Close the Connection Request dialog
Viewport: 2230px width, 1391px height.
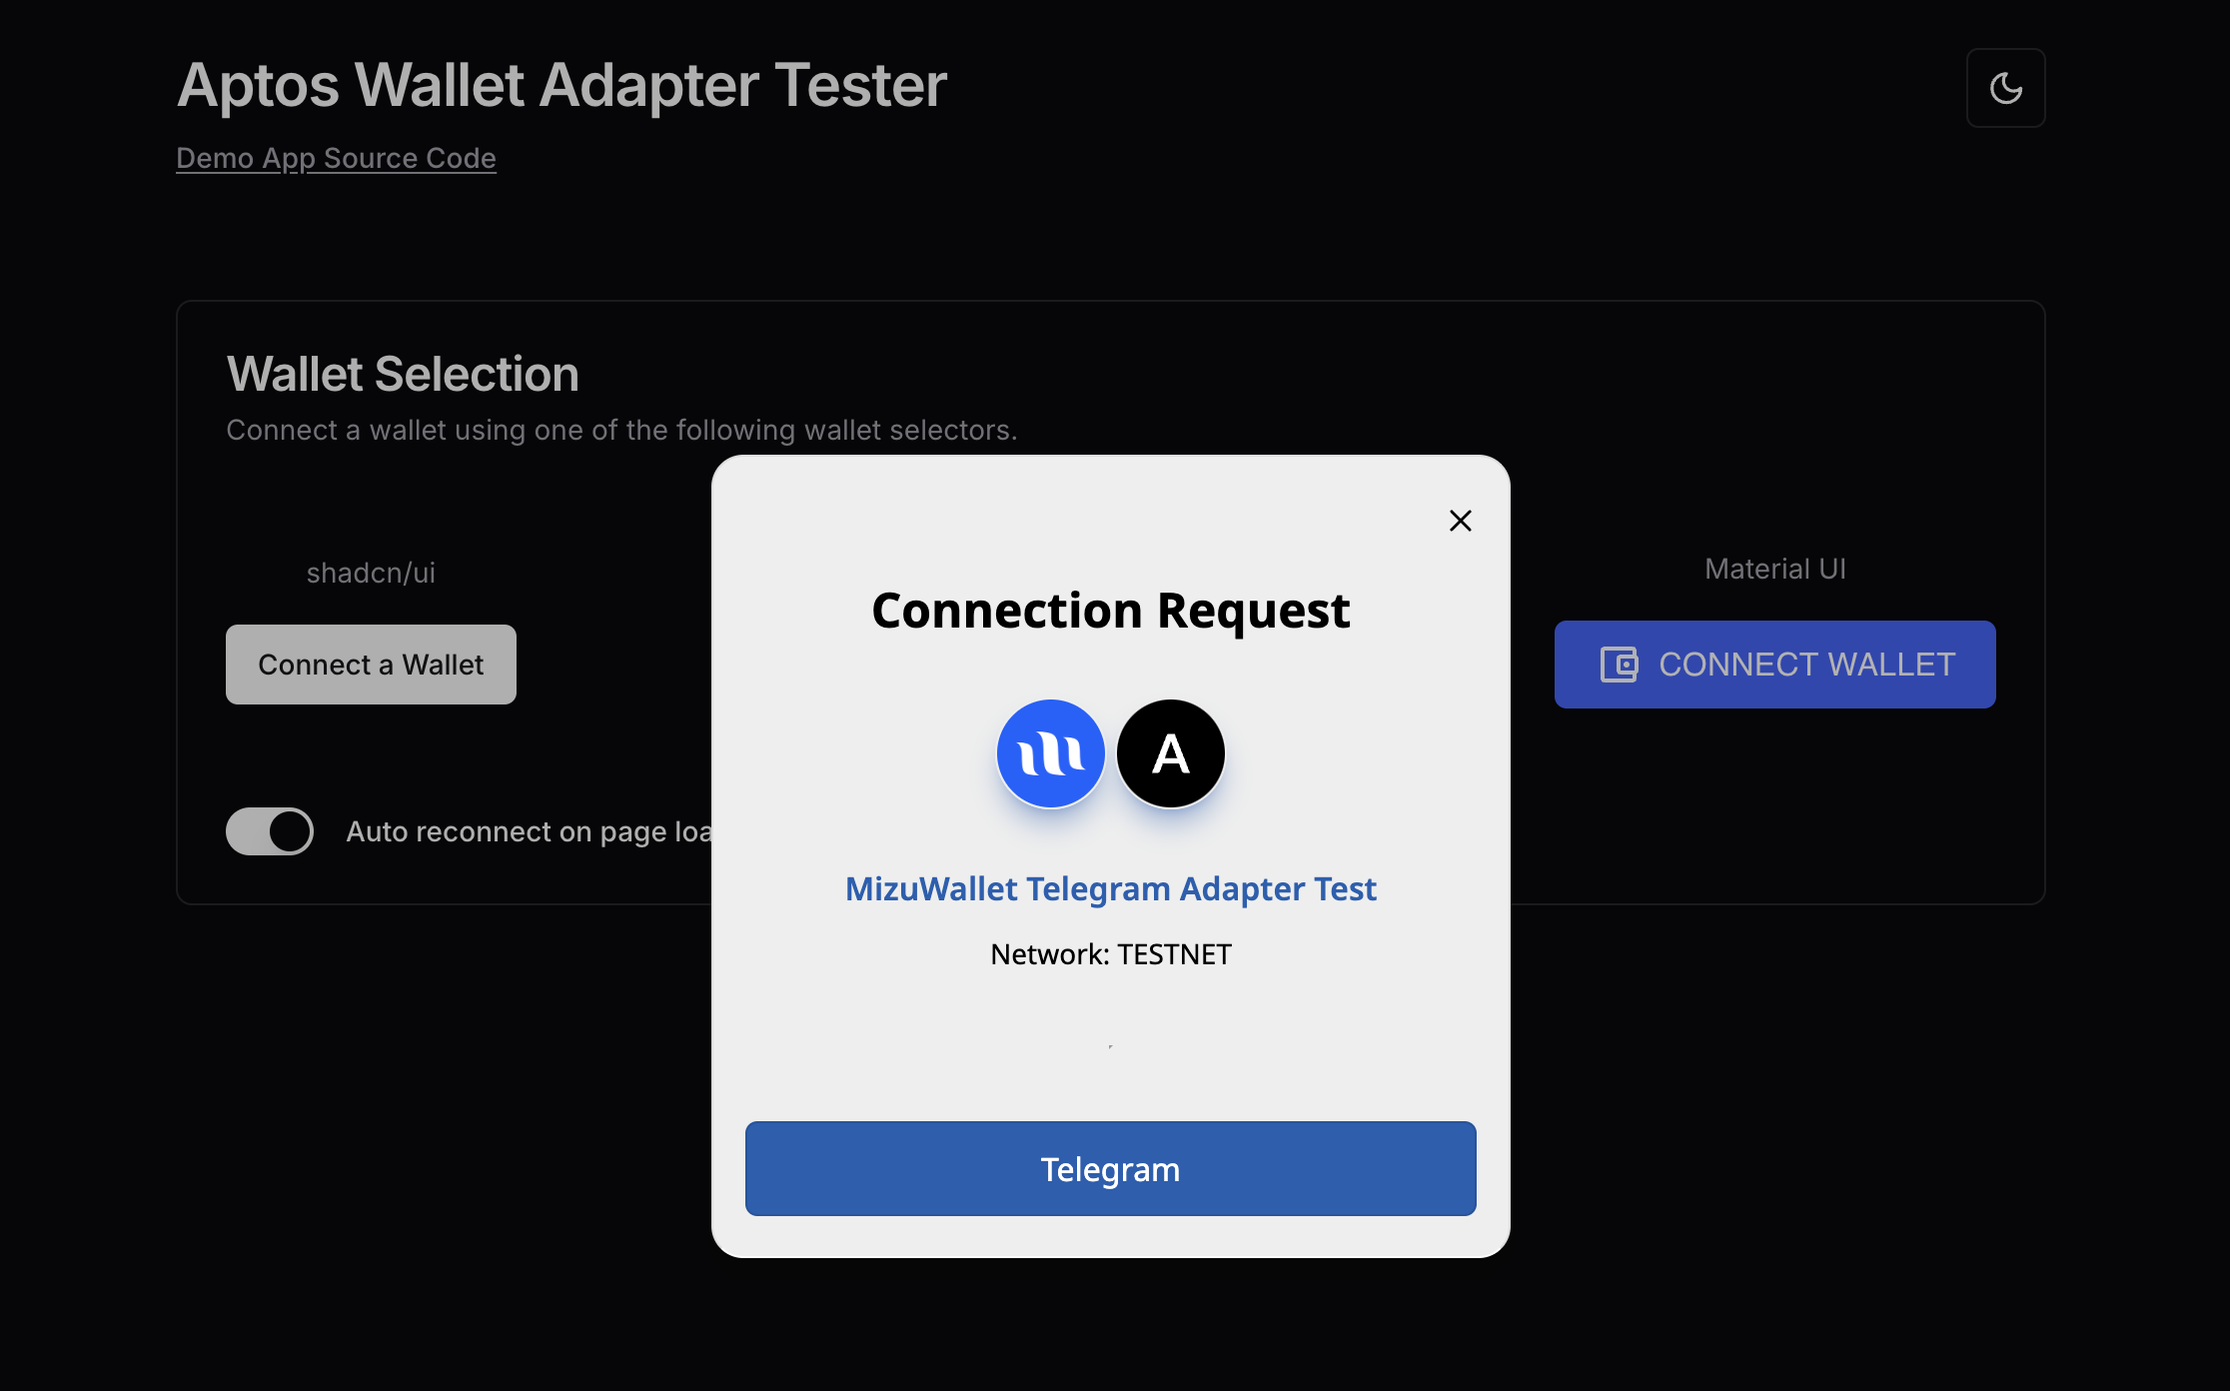pyautogui.click(x=1460, y=521)
